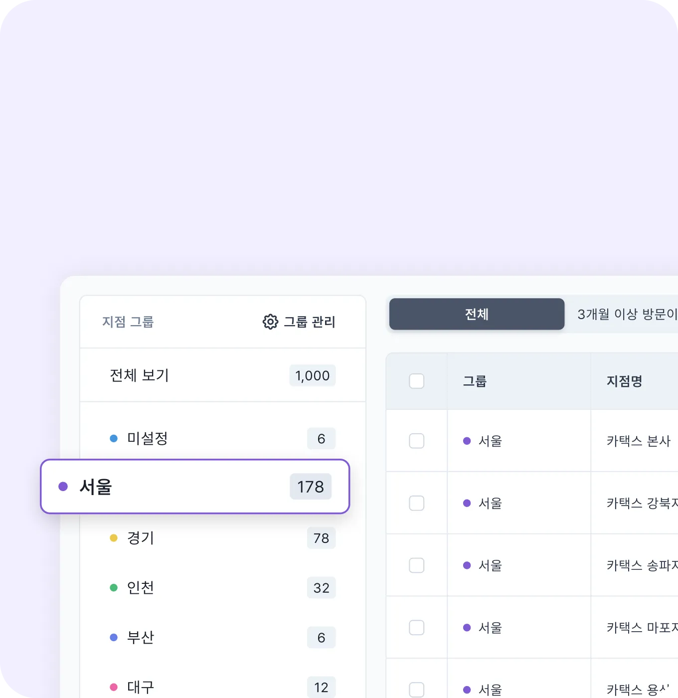Click the 그룹 column header
678x698 pixels.
475,381
